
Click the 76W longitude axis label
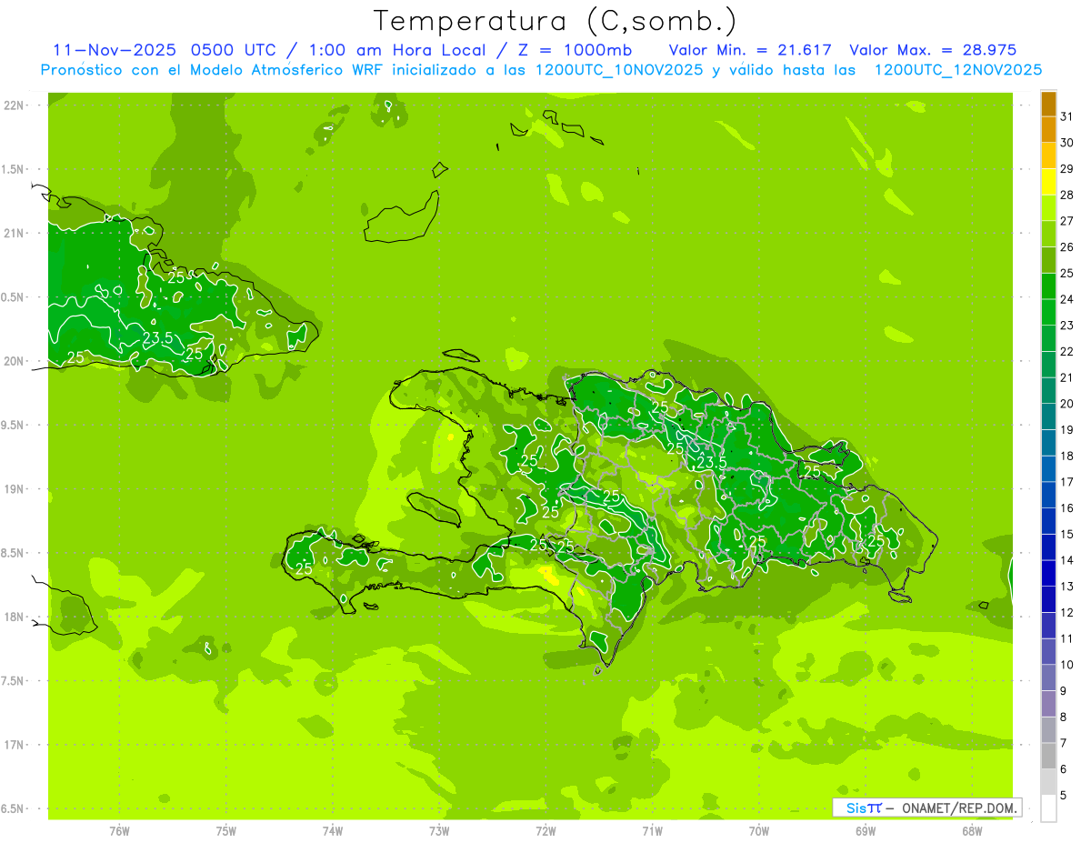(x=119, y=831)
